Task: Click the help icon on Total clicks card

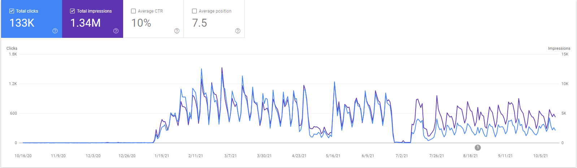Action: [55, 31]
